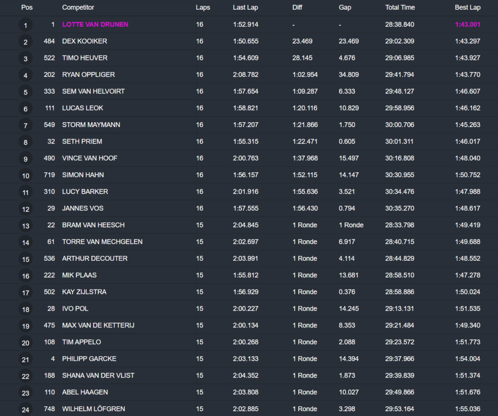Click the Total Time column header
Image resolution: width=498 pixels, height=416 pixels.
click(400, 8)
